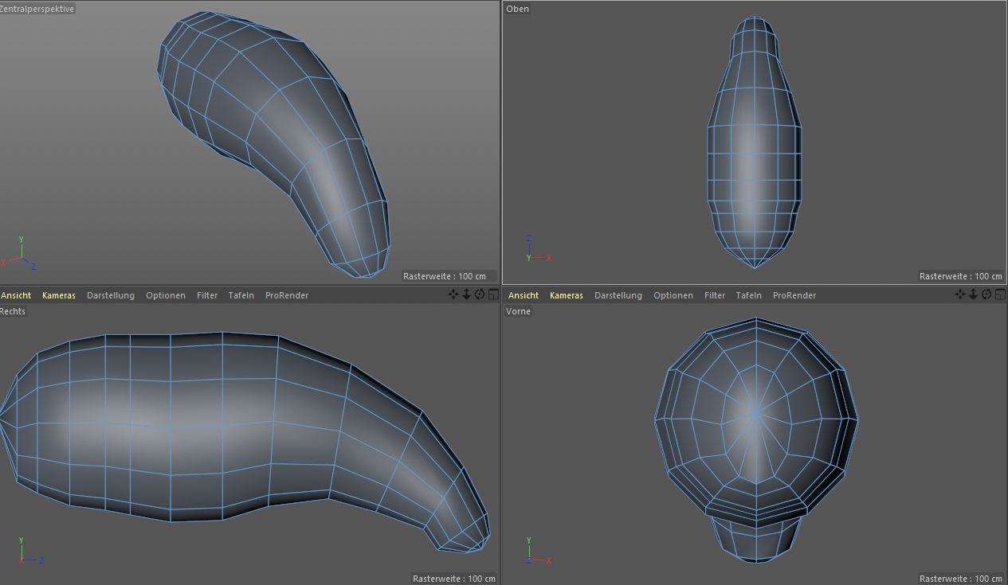Click the rotate-camera icon above the Rechts view

[x=480, y=294]
